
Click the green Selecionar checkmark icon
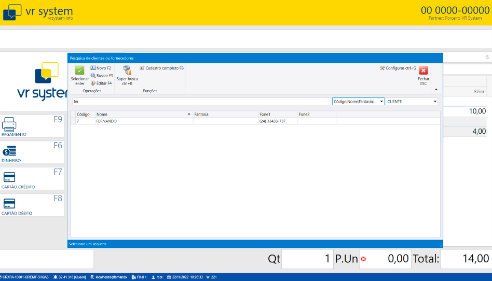tap(79, 71)
